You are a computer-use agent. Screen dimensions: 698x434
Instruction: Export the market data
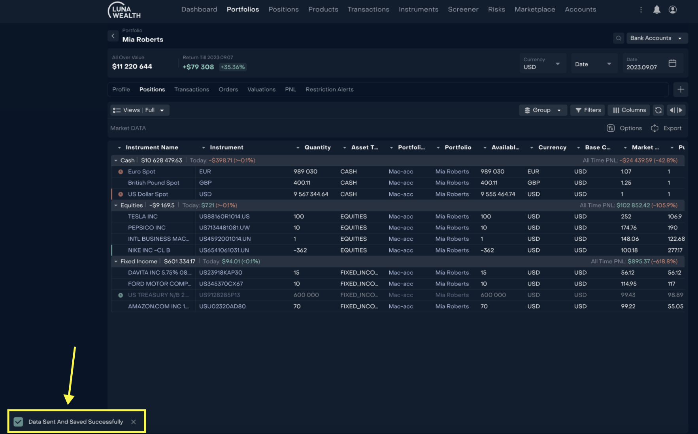point(666,128)
